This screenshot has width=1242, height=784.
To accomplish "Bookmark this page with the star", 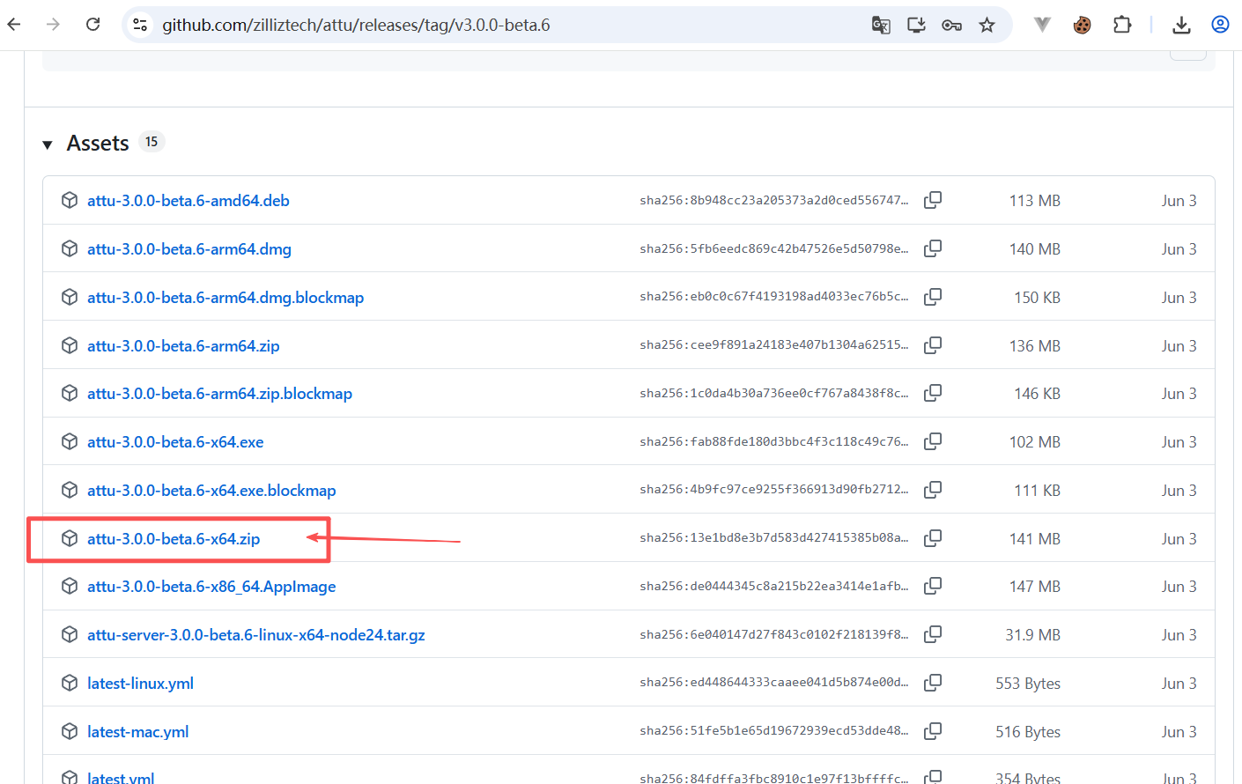I will (987, 25).
